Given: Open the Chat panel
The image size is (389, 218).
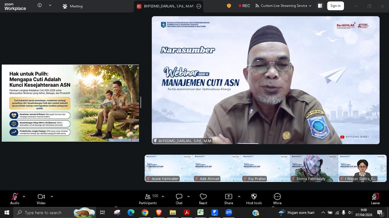Looking at the screenshot, I should (x=179, y=199).
